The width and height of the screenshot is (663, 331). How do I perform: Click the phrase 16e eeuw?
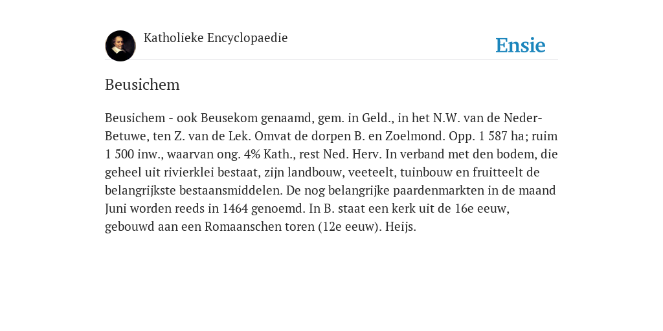point(482,209)
